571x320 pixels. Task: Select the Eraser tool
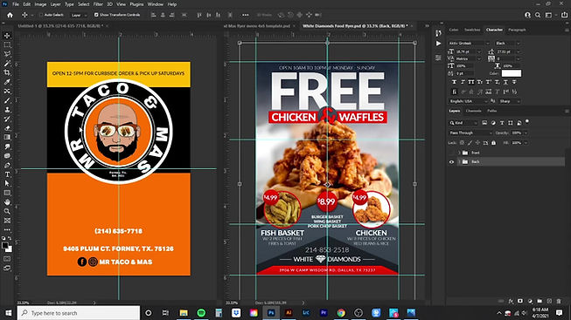point(7,128)
